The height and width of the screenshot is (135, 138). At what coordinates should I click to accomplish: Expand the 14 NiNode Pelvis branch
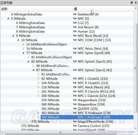pos(23,49)
